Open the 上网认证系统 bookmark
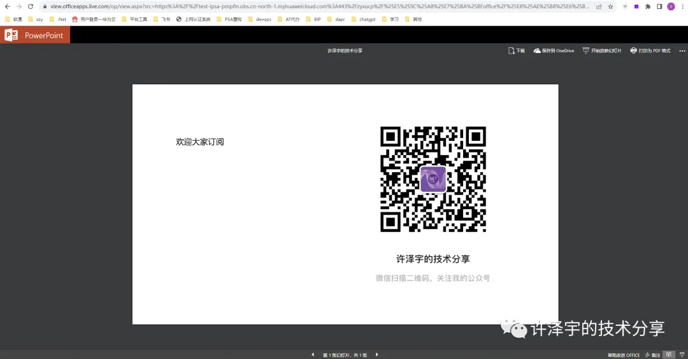688x359 pixels. tap(193, 19)
